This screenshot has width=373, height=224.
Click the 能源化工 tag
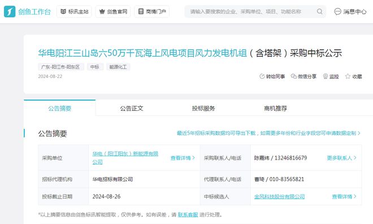(118, 67)
